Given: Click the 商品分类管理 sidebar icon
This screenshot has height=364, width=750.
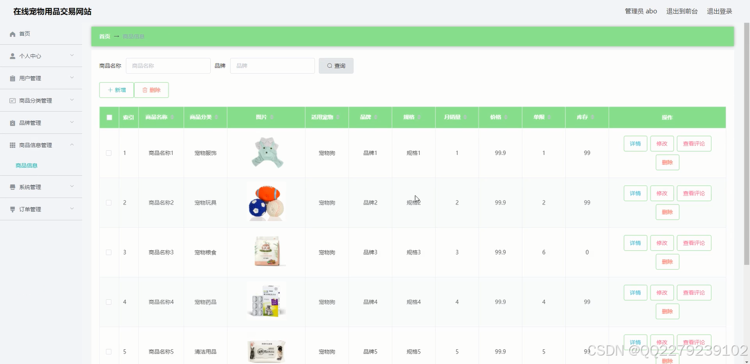Looking at the screenshot, I should pos(12,100).
